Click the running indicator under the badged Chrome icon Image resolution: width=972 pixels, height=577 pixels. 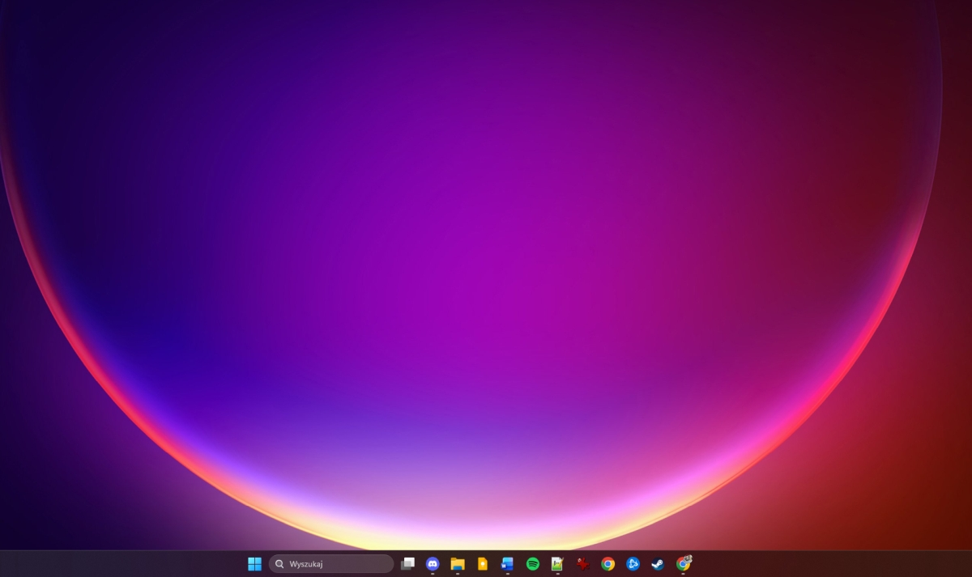click(681, 573)
